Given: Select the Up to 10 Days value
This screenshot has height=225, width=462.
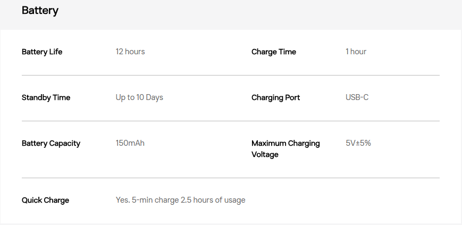Looking at the screenshot, I should [139, 97].
